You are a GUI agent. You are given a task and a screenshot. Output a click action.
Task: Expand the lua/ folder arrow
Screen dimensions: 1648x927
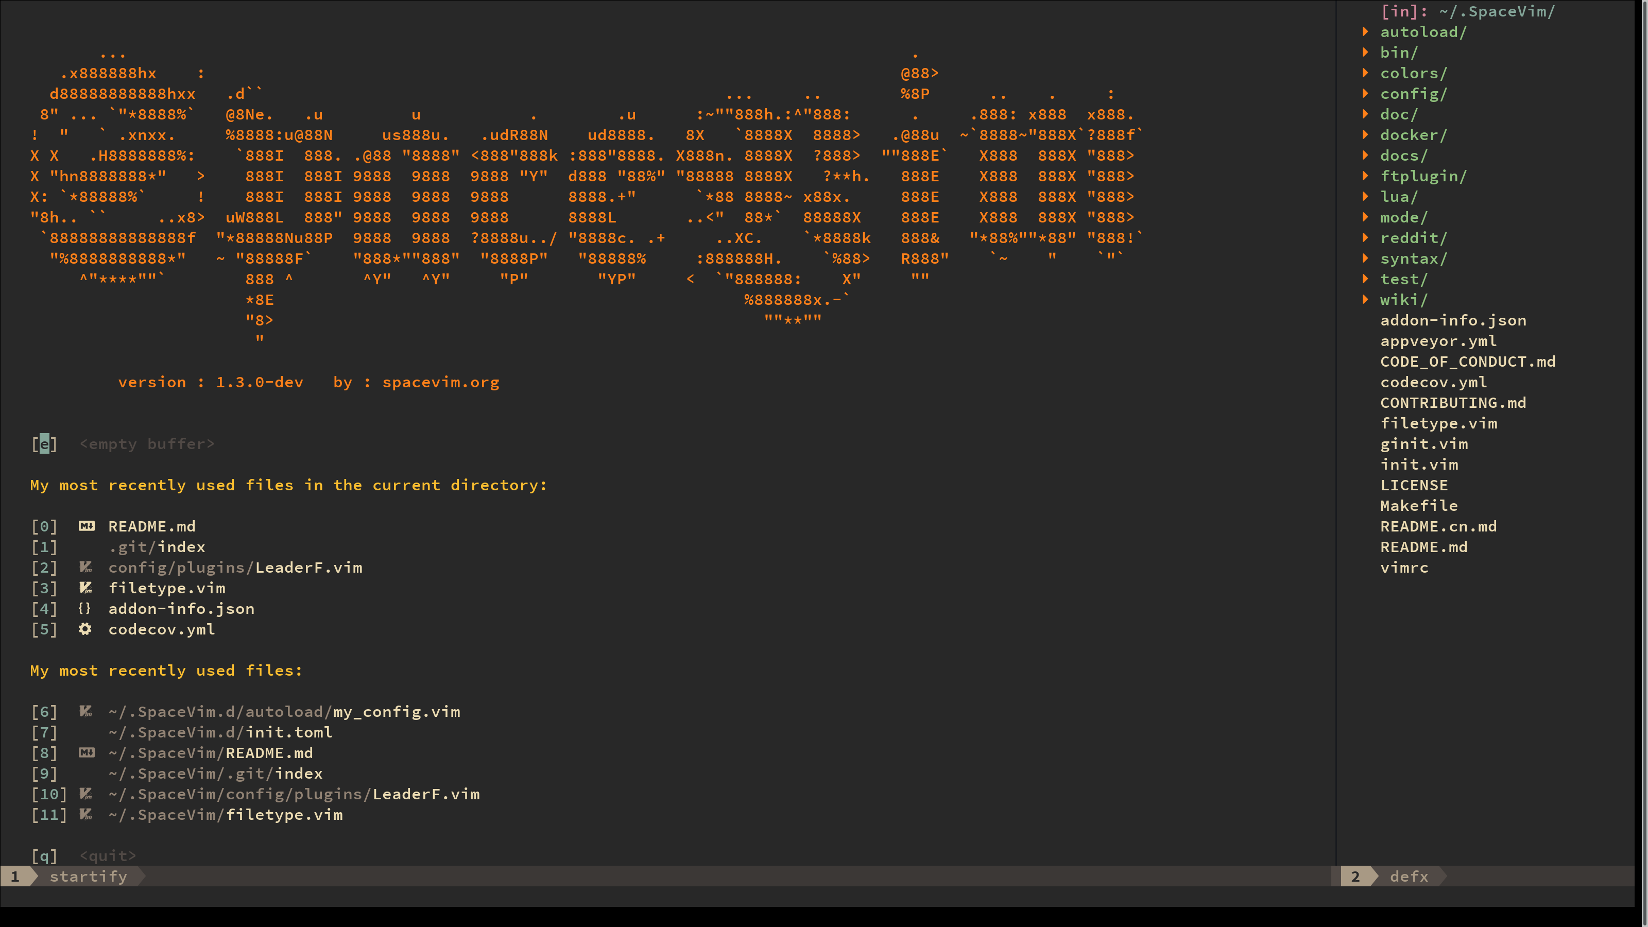point(1365,196)
